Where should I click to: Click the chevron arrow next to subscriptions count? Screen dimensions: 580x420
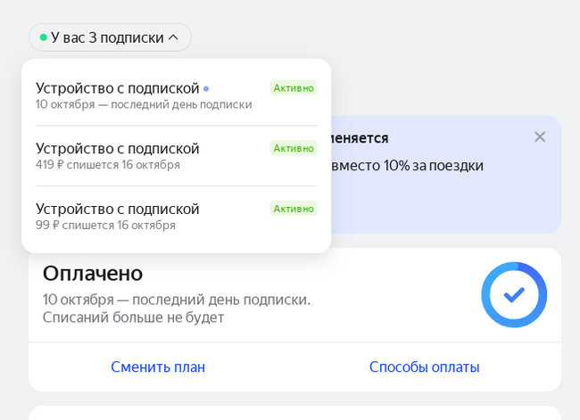coord(173,37)
